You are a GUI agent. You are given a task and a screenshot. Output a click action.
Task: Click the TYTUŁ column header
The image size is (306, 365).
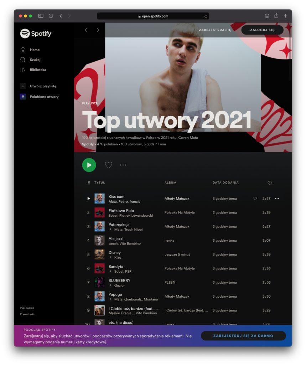tap(100, 183)
